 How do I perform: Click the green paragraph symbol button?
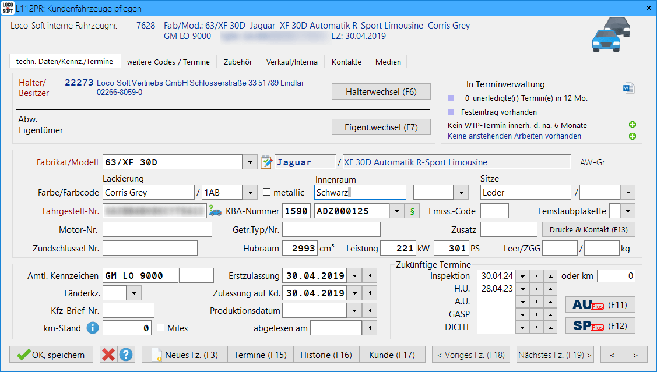[412, 211]
